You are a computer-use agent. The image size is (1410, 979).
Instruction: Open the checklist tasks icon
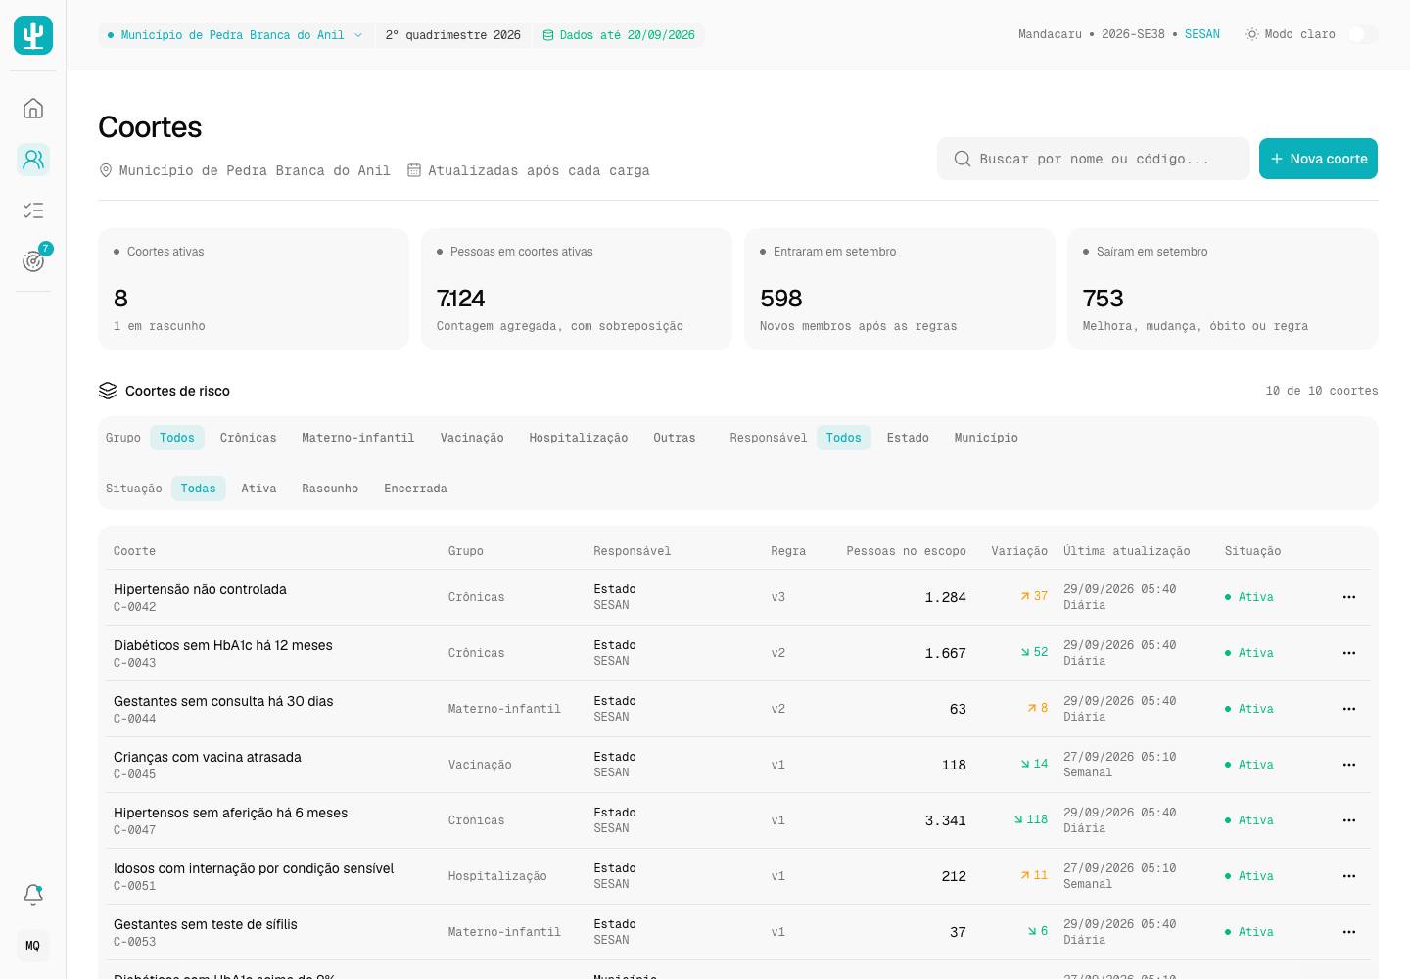[33, 210]
